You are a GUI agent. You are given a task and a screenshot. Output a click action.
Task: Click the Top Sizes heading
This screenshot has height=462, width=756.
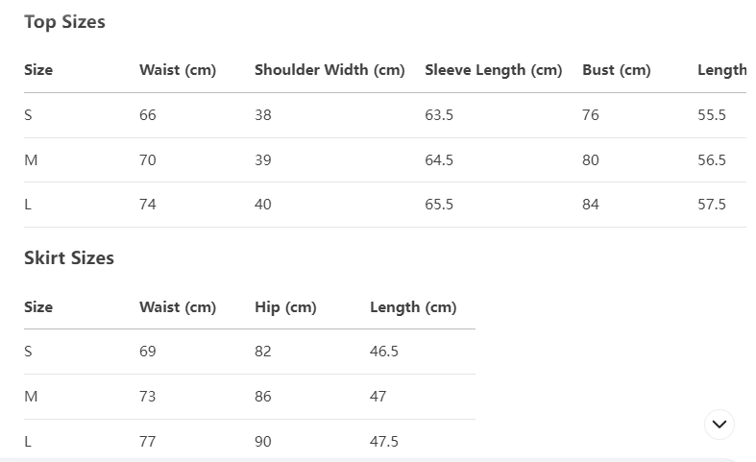pyautogui.click(x=64, y=22)
